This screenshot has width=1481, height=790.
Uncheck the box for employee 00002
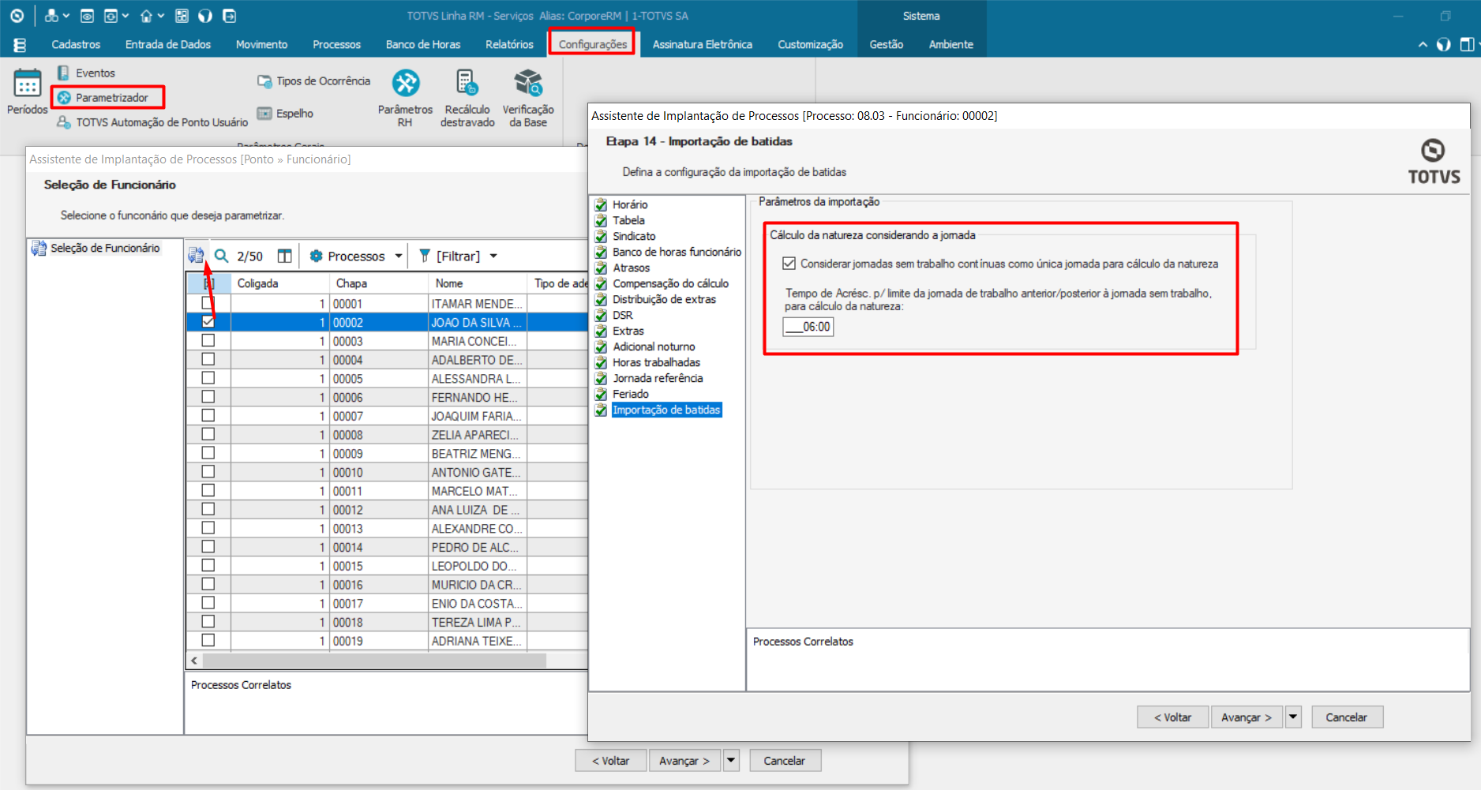[208, 321]
